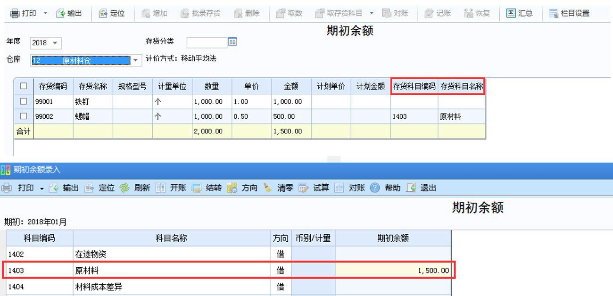The image size is (613, 296).
Task: Click the 汇总 summary icon in top toolbar
Action: coord(511,13)
